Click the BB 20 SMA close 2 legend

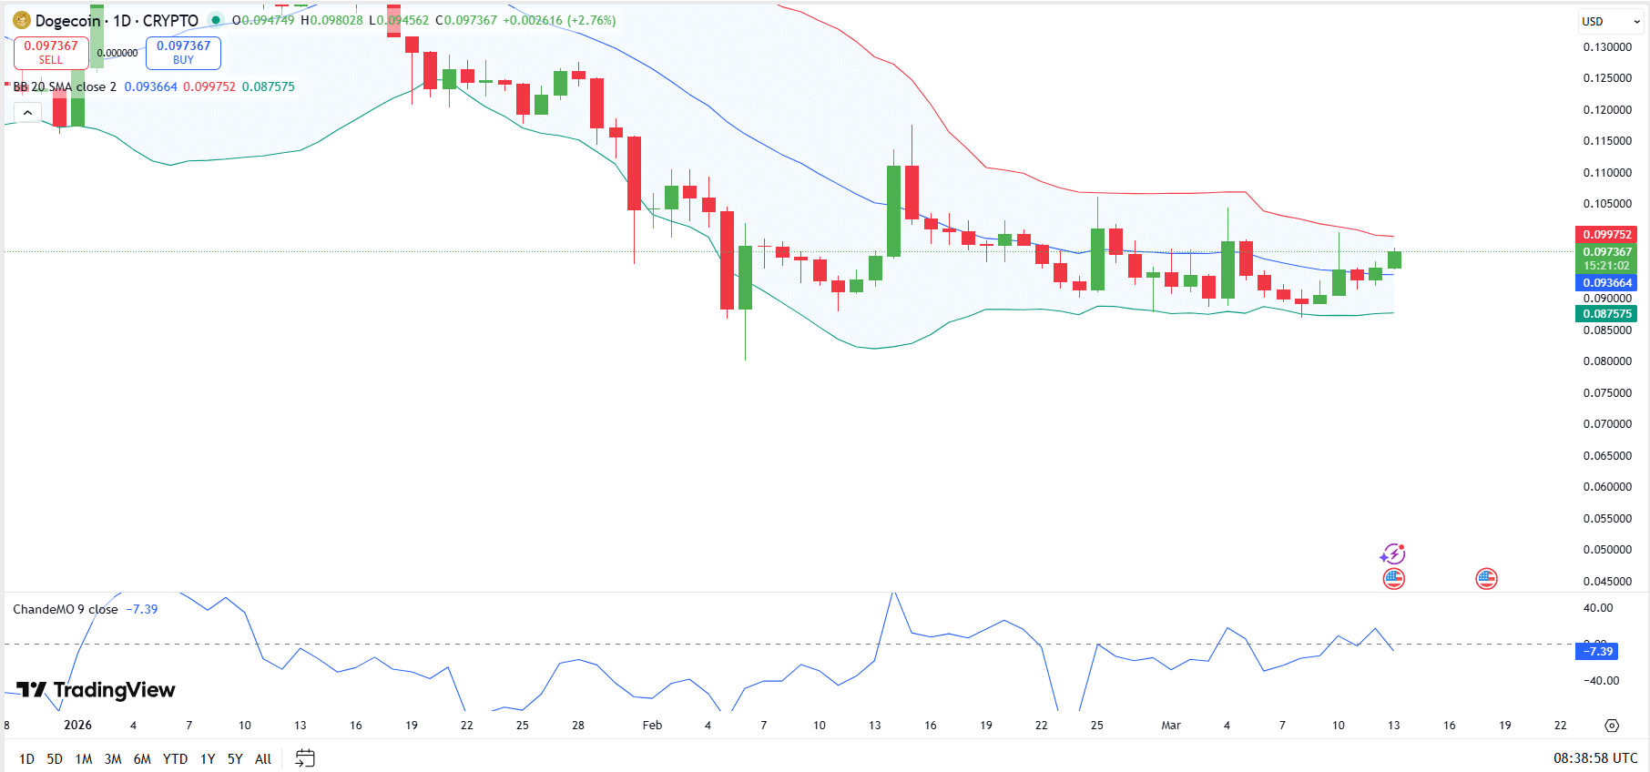click(65, 86)
